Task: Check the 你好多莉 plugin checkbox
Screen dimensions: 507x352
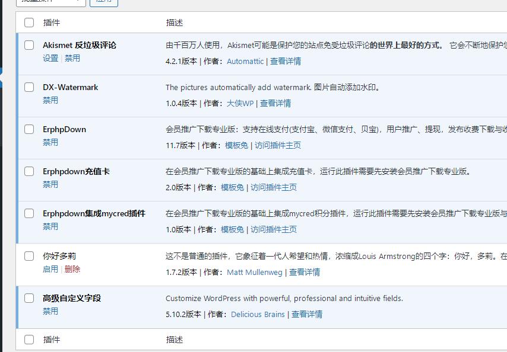Action: (28, 256)
